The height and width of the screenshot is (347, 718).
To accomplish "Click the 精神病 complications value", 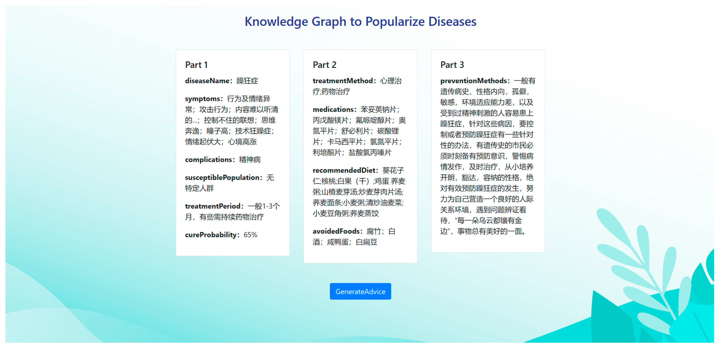I will (x=249, y=160).
